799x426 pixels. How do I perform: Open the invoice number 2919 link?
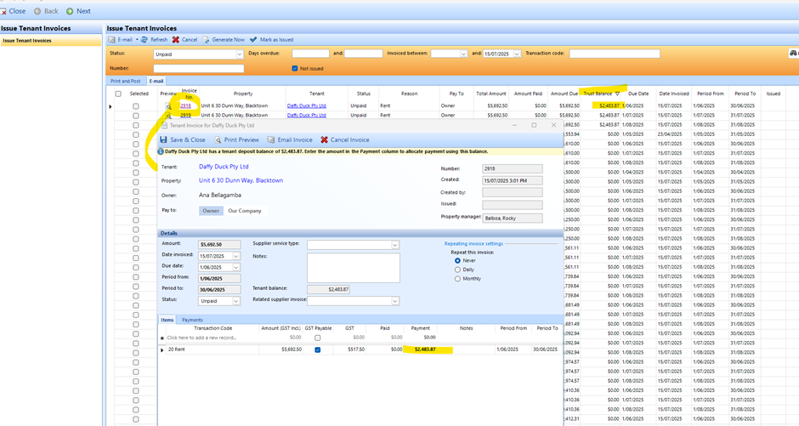tap(185, 116)
